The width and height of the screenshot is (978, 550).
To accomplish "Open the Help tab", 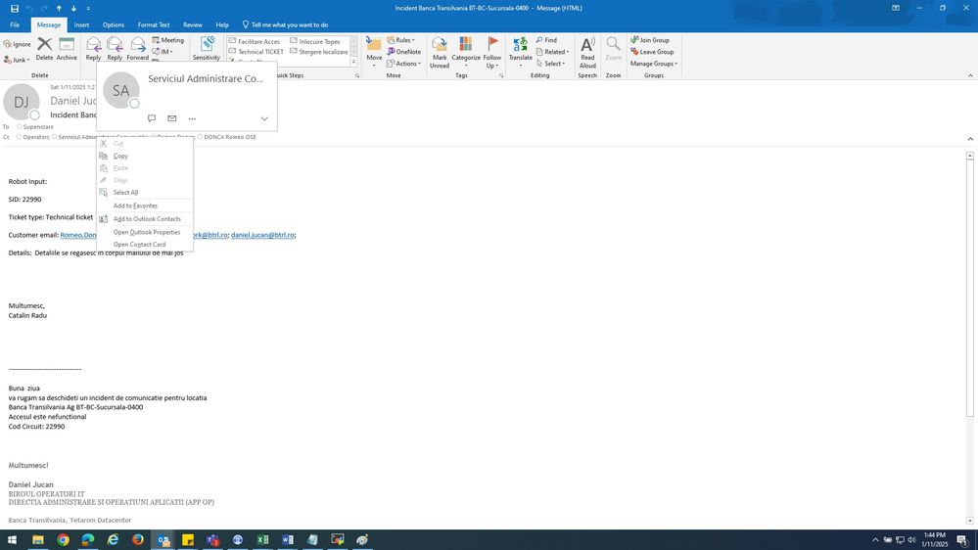I will pos(222,24).
